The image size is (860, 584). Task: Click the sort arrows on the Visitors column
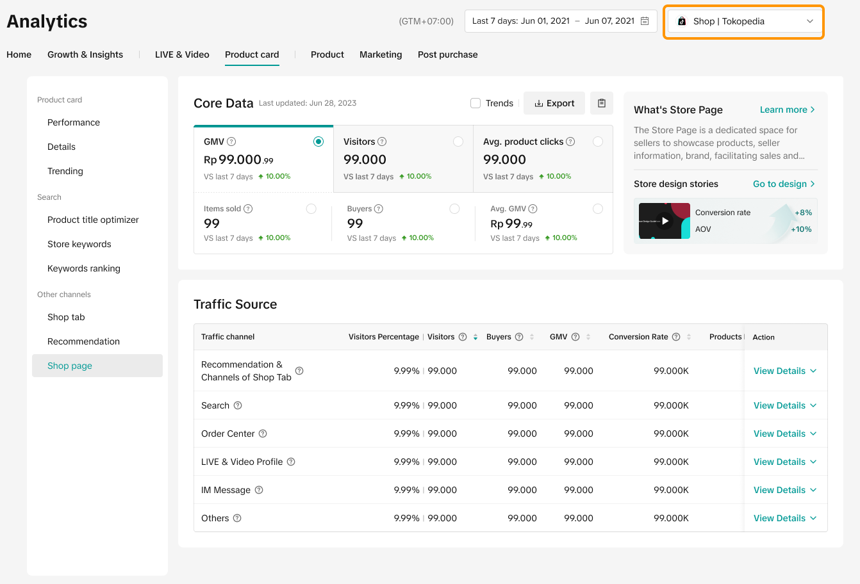tap(475, 337)
